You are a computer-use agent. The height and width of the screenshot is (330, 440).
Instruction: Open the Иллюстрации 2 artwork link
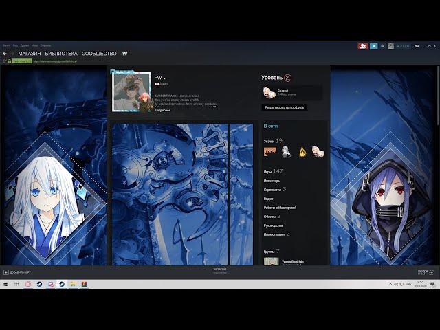point(276,234)
